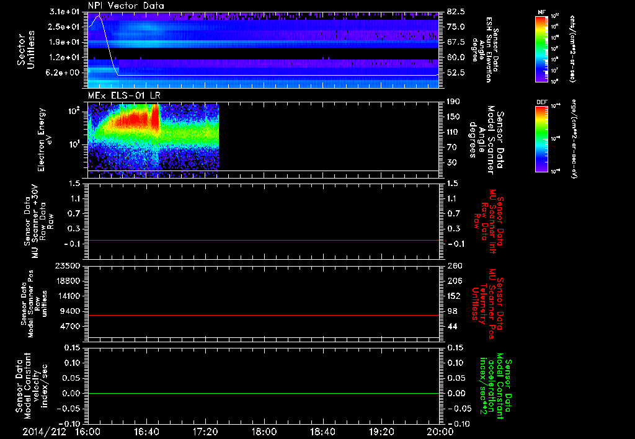Click the 16:40 time axis label
Screen dimensions: 635x439
tap(146, 432)
